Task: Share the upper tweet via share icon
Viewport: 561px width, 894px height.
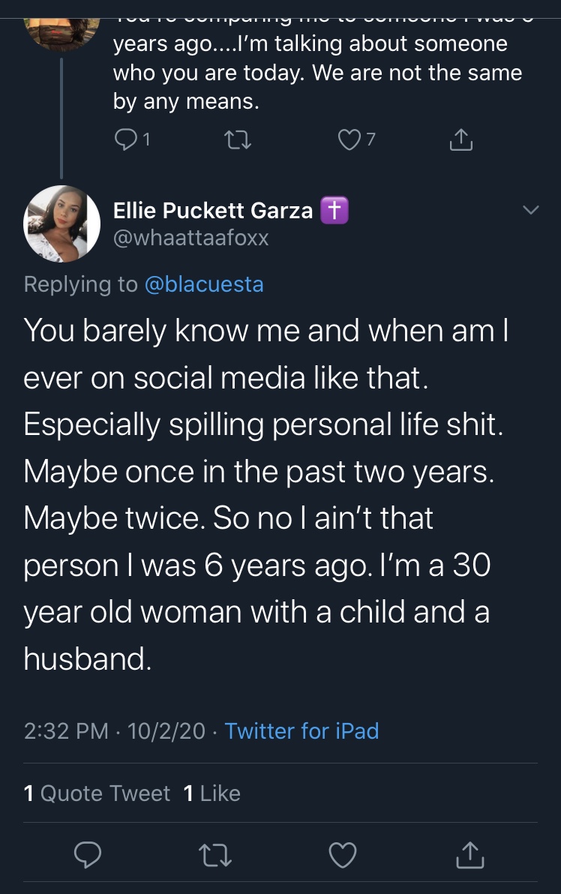Action: pos(460,139)
